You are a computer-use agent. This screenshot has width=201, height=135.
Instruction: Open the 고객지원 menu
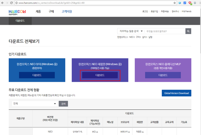coord(67,11)
